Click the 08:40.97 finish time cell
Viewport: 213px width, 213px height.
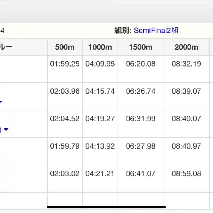tap(187, 146)
